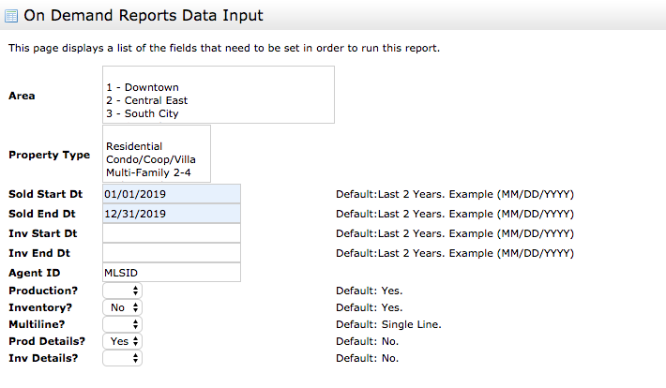
Task: Click the date hint beside Inv End Dt
Action: (x=455, y=253)
